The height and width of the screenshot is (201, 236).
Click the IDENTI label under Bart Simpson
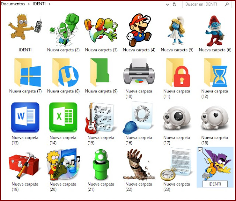(25, 50)
